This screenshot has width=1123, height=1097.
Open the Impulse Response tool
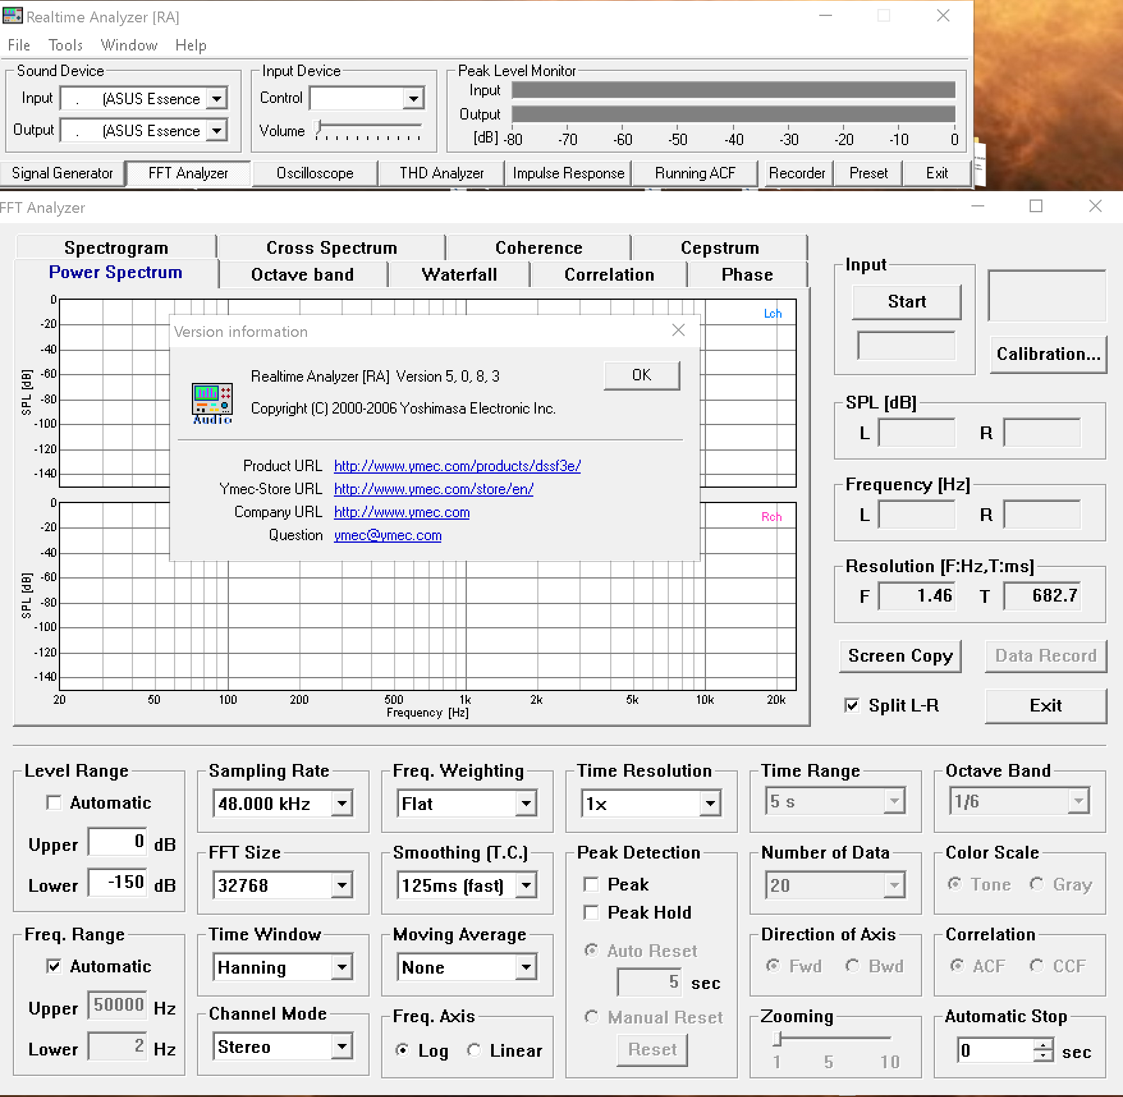coord(569,173)
